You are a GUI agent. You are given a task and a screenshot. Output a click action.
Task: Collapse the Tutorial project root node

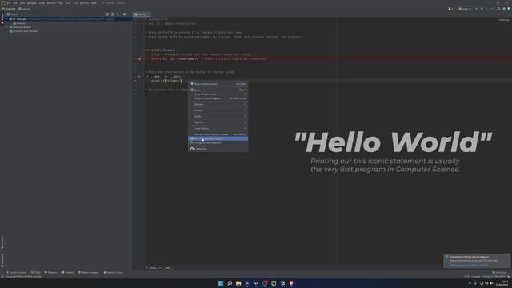point(7,19)
